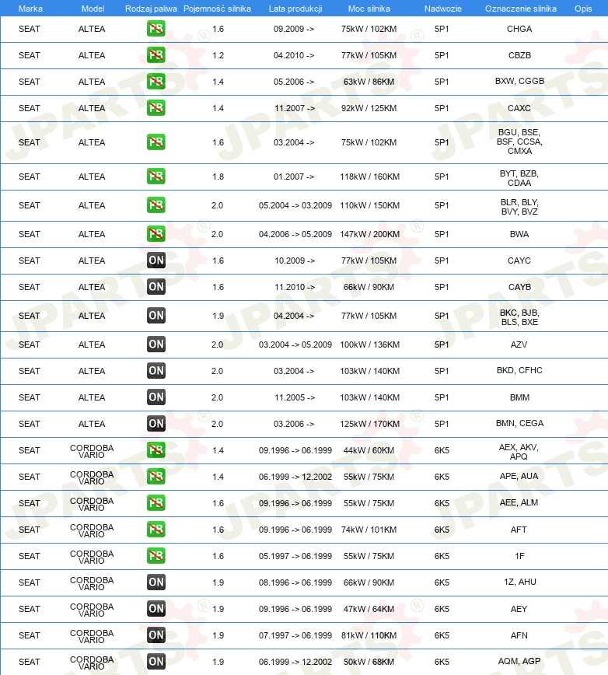Click petrol icon in the 118kW / 160KM row

tap(155, 176)
